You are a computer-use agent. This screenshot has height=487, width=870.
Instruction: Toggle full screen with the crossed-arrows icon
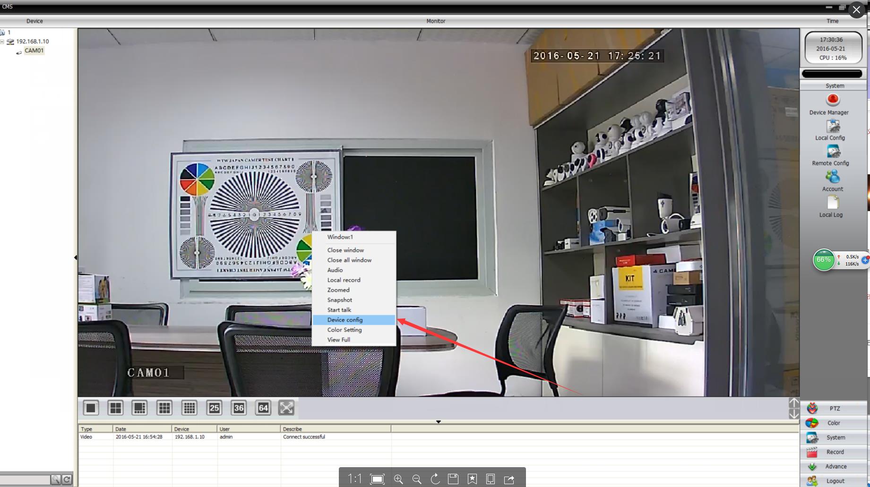[x=286, y=408]
